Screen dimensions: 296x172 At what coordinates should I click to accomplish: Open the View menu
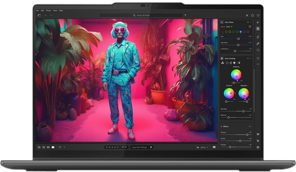pos(55,11)
